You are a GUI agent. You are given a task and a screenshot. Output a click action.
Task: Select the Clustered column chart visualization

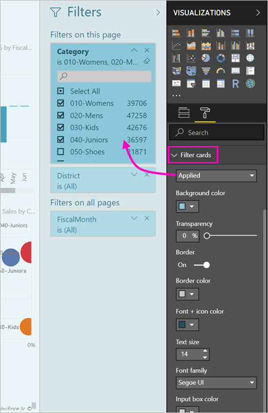(x=220, y=33)
